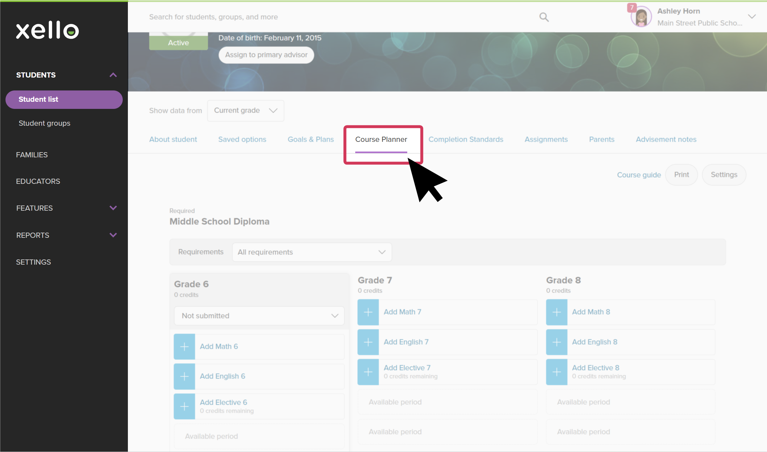
Task: Click the plus icon for Add Math 6
Action: coord(184,346)
